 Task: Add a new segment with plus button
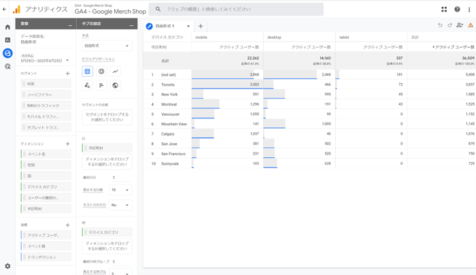coord(67,74)
